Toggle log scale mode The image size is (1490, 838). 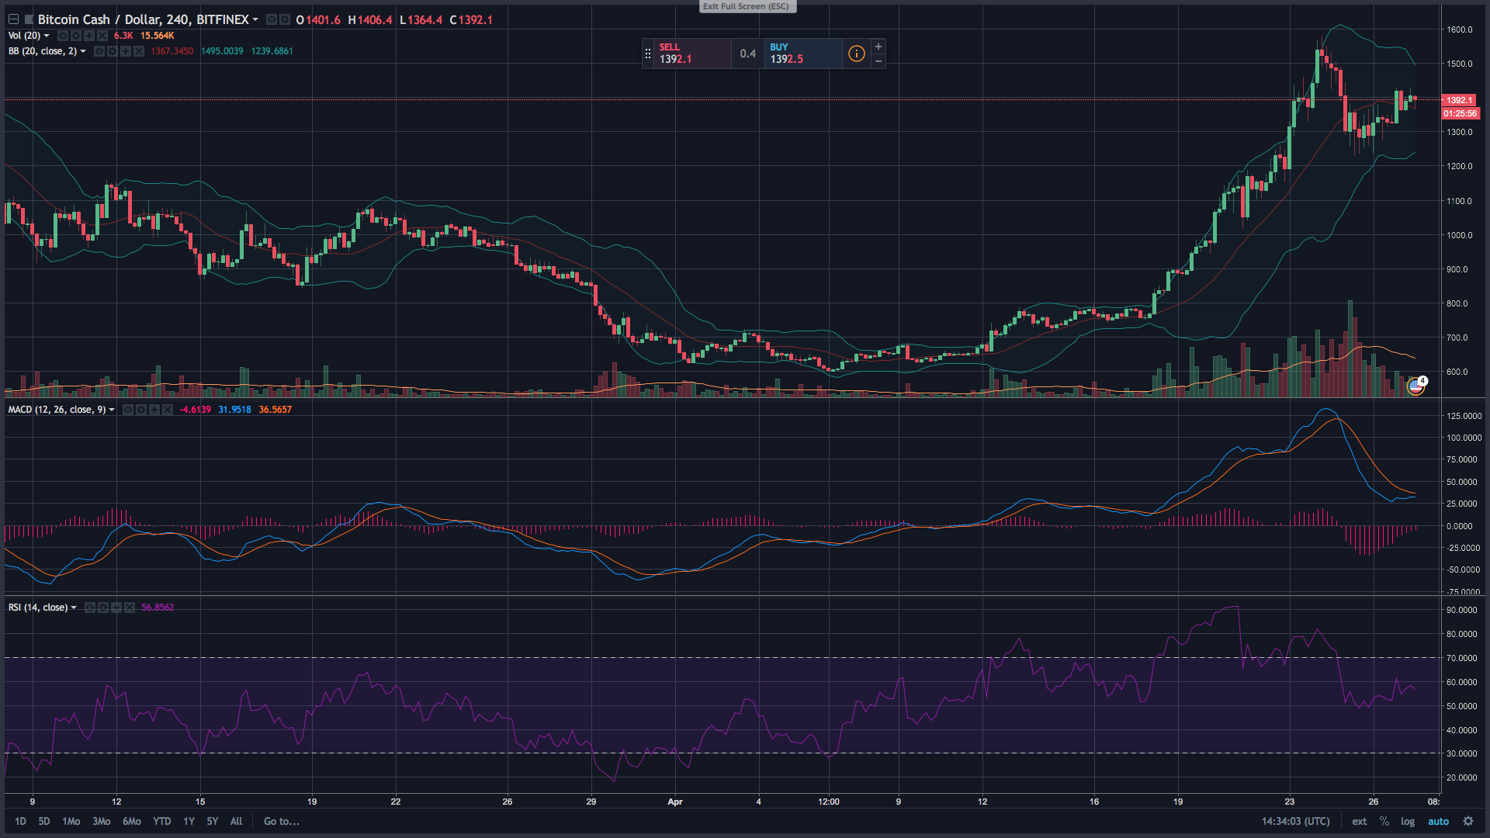point(1408,821)
